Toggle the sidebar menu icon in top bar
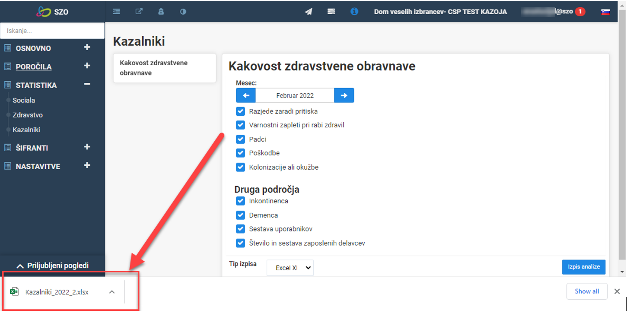627x313 pixels. coord(116,12)
